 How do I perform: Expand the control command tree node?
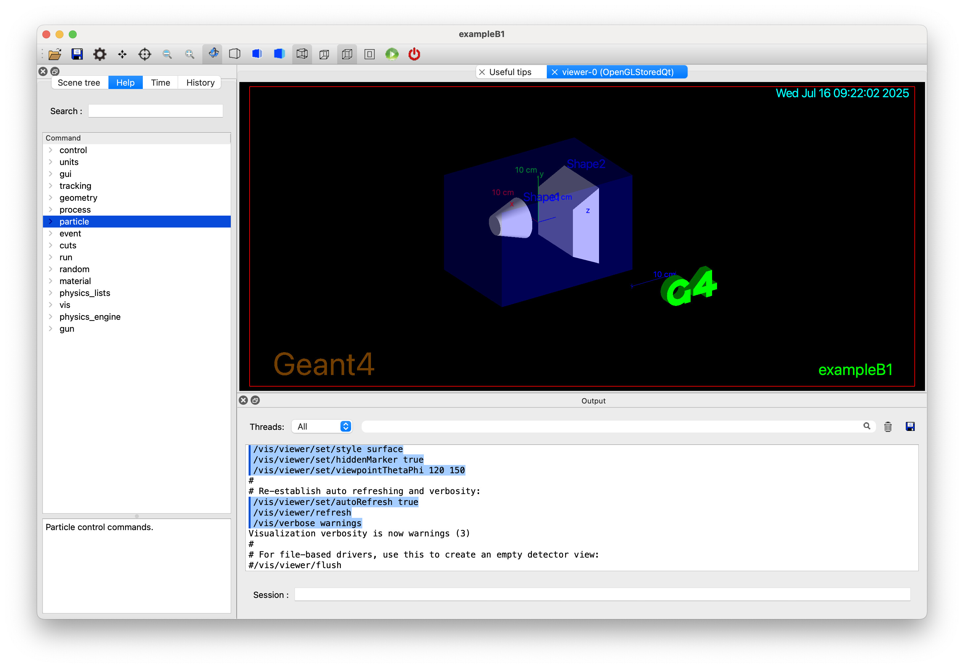click(51, 150)
